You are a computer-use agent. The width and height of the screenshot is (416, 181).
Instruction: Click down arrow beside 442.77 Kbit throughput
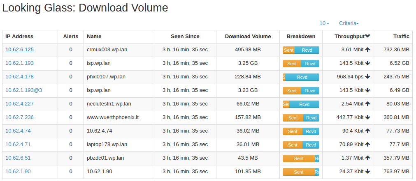(x=367, y=117)
